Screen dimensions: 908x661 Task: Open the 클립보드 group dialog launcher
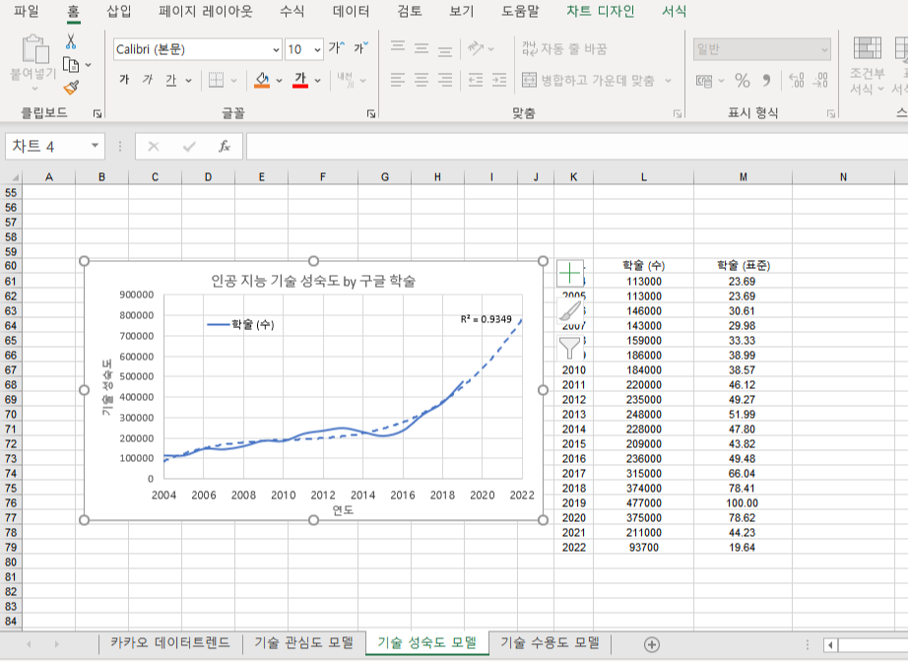(x=97, y=114)
